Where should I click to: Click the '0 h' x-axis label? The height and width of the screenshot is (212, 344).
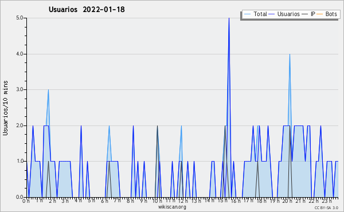coord(26,201)
